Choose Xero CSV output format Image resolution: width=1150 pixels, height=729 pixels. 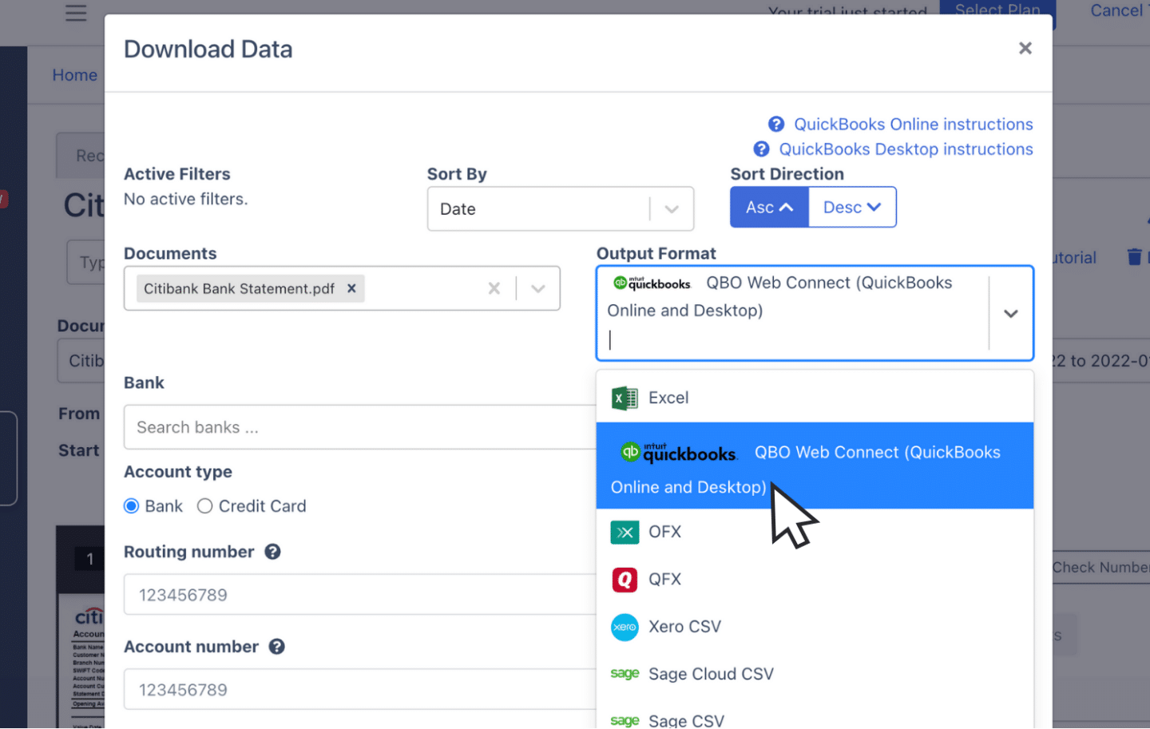(x=815, y=627)
